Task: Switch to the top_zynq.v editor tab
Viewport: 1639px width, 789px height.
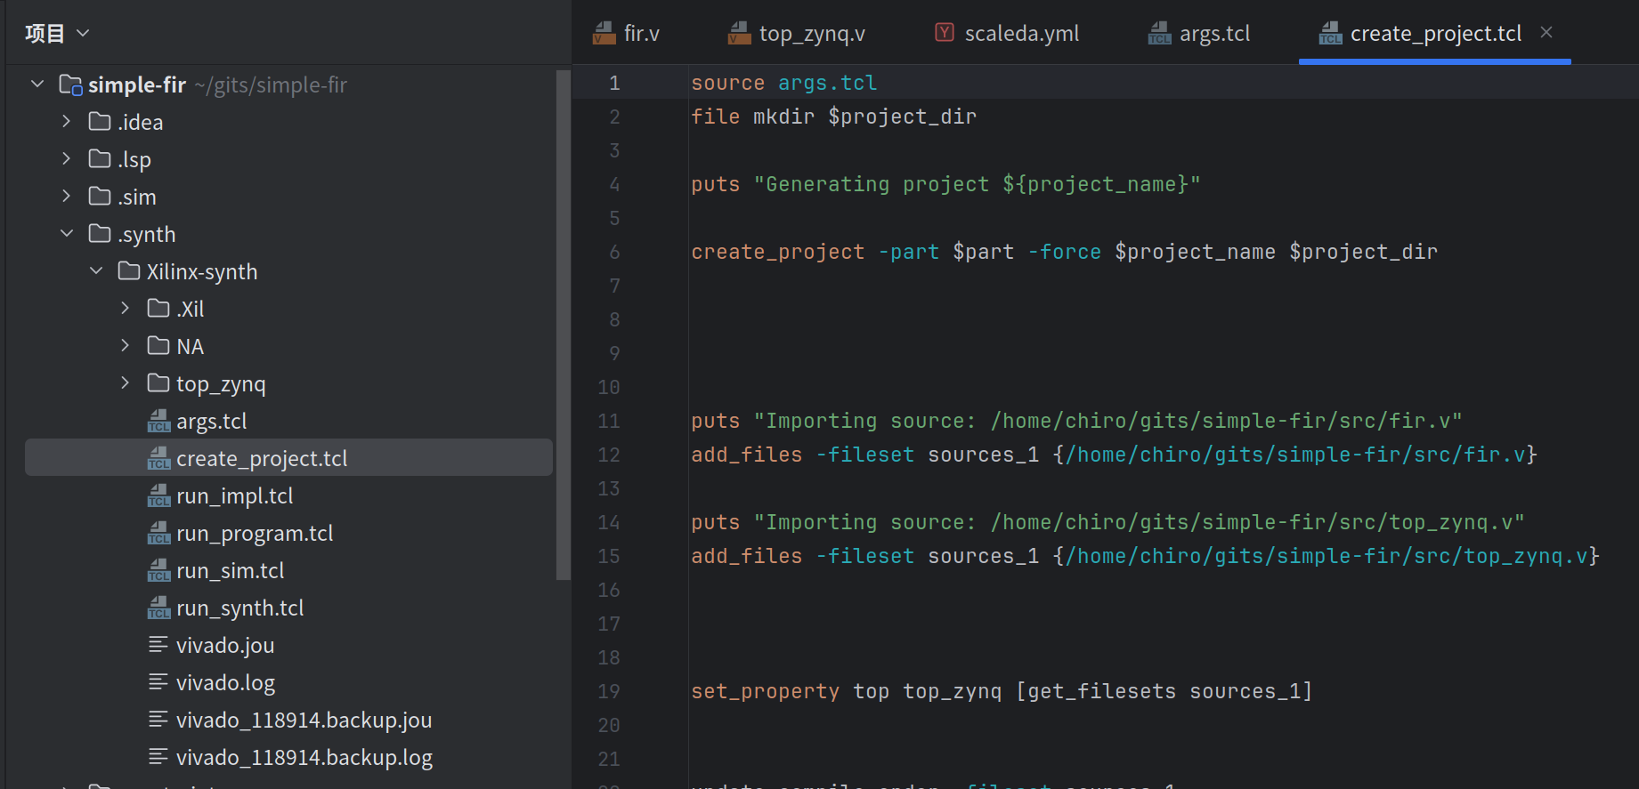Action: pos(797,34)
